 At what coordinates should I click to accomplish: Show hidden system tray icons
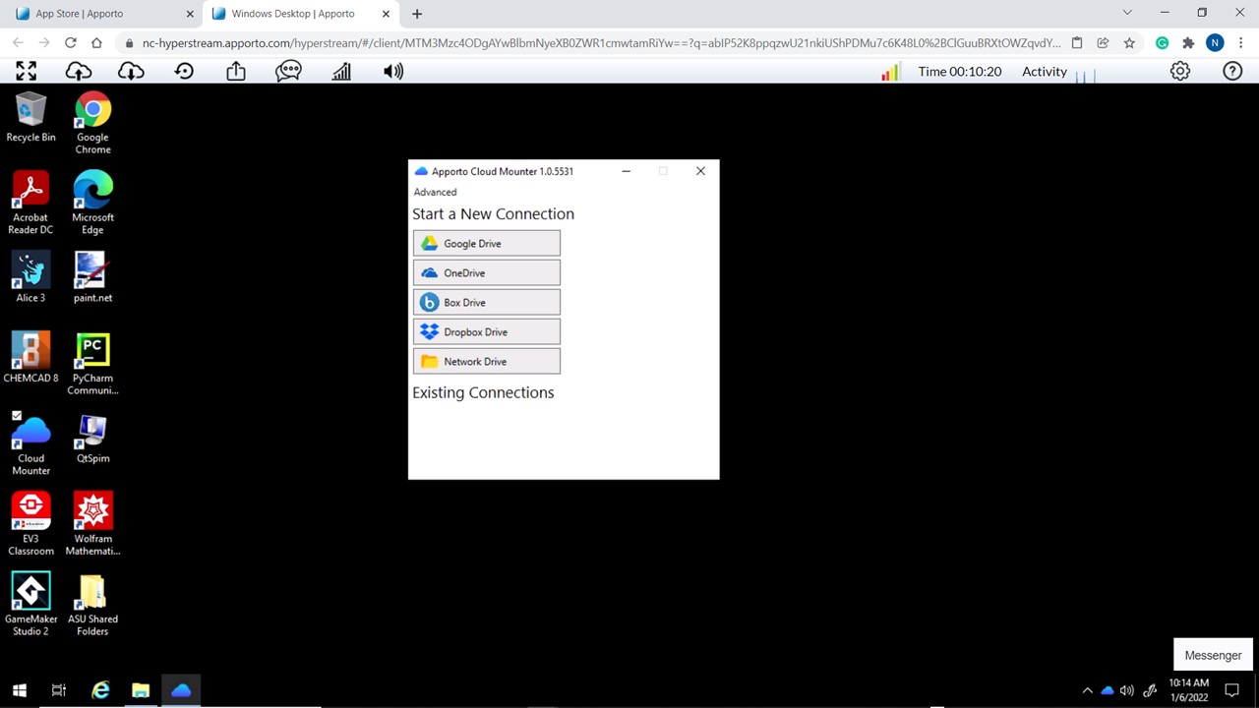1087,690
